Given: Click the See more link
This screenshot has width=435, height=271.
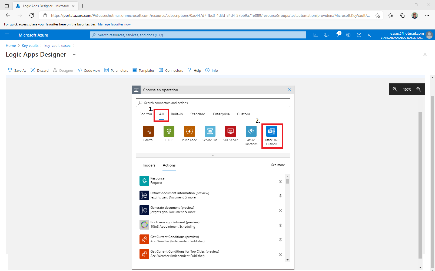Looking at the screenshot, I should point(278,165).
